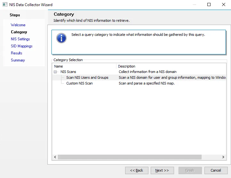Click the Description column header
The image size is (231, 178).
171,66
